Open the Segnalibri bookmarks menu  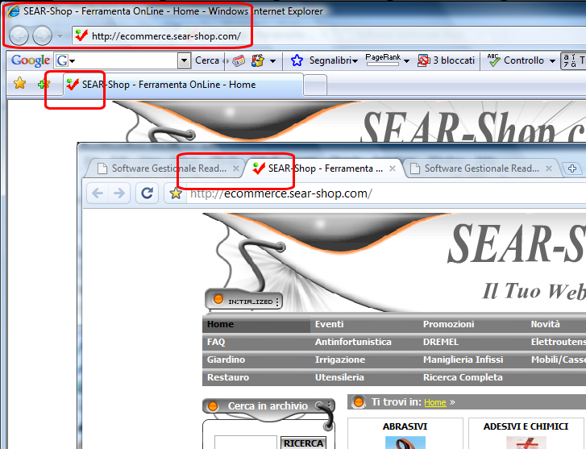[333, 60]
